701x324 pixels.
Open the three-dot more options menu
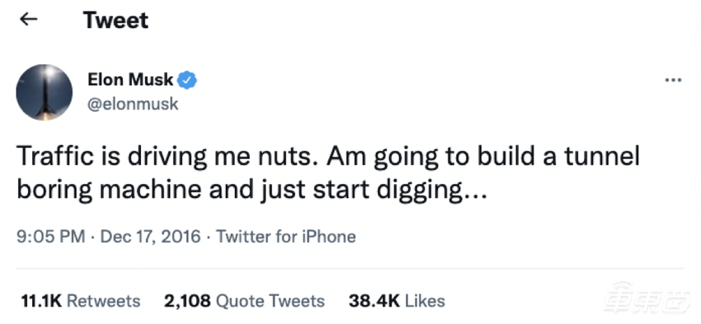[673, 81]
